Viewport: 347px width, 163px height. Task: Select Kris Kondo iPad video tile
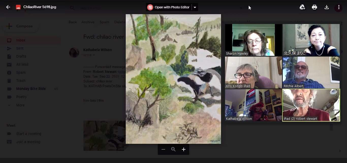[254, 73]
